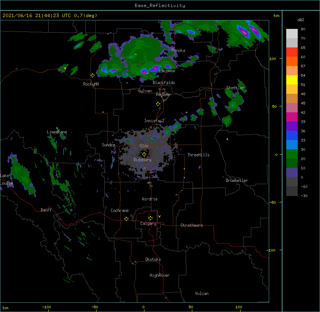Image resolution: width=320 pixels, height=312 pixels.
Task: Click the yellow diamond marker above Calgary label
Action: coord(150,218)
